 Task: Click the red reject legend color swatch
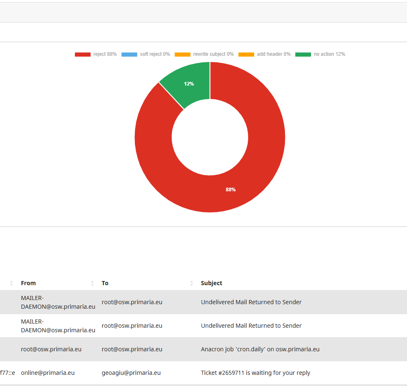[x=82, y=55]
